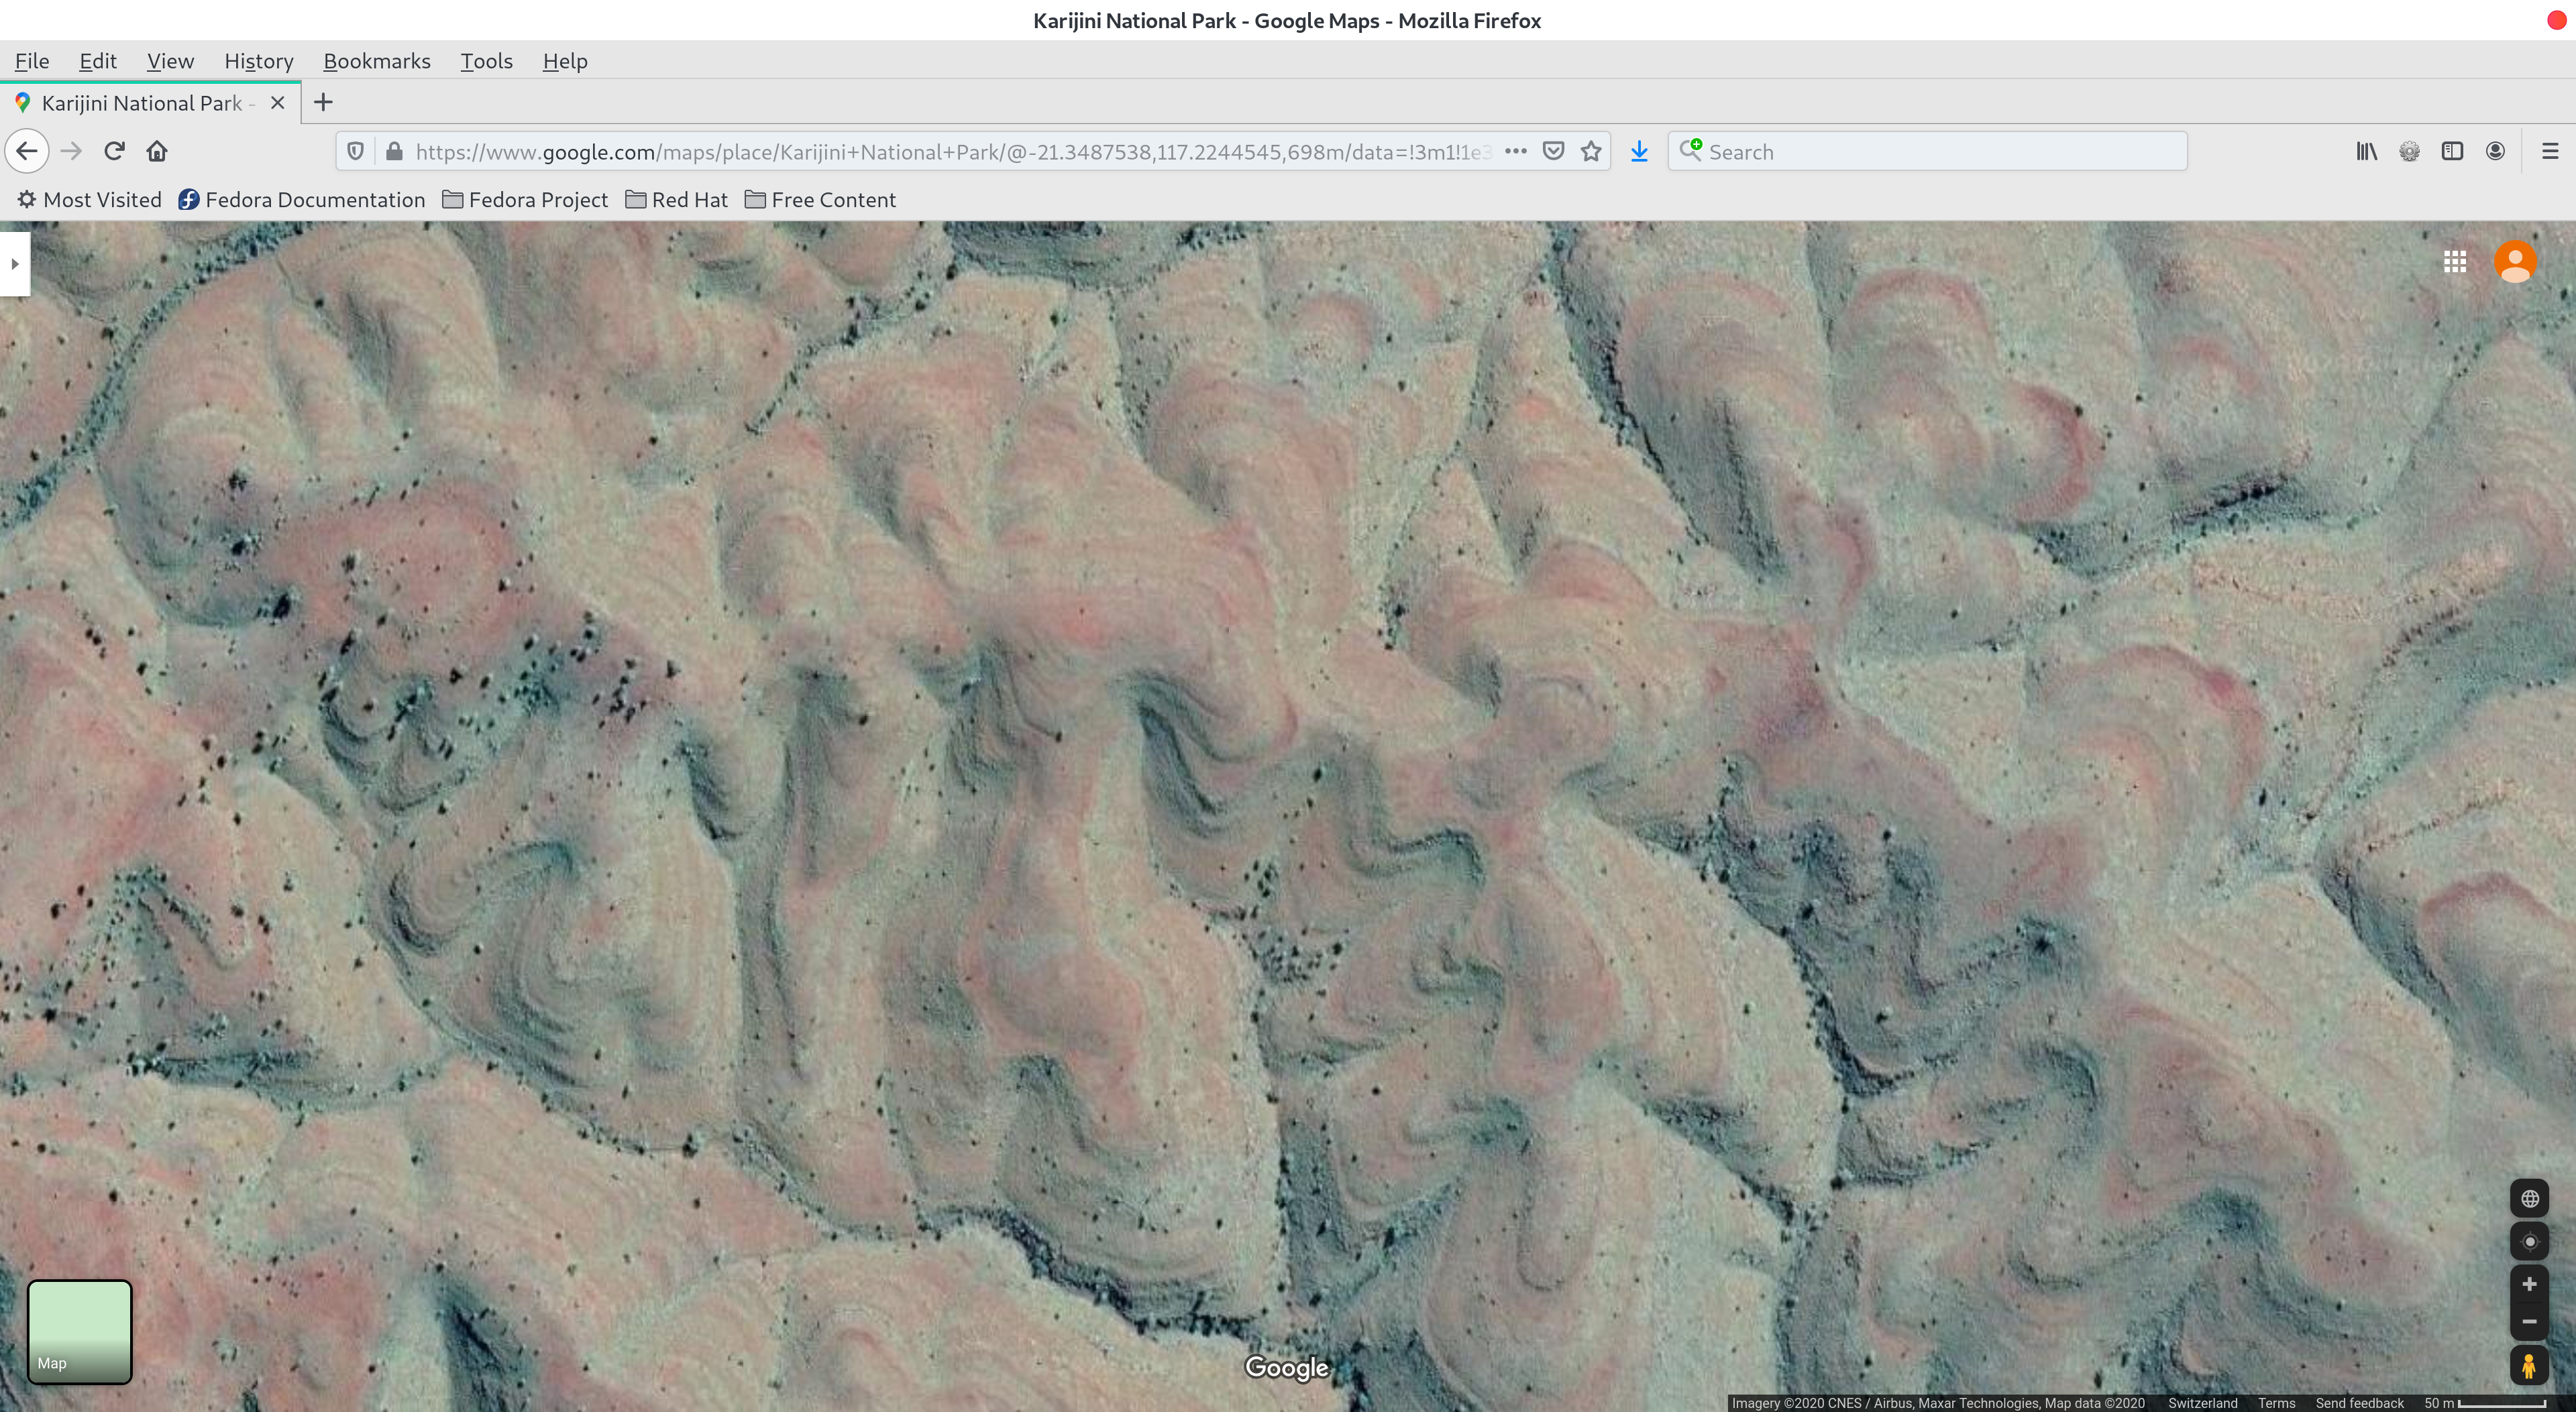Close the Firefox window via red button
The image size is (2576, 1412).
pyautogui.click(x=2558, y=21)
